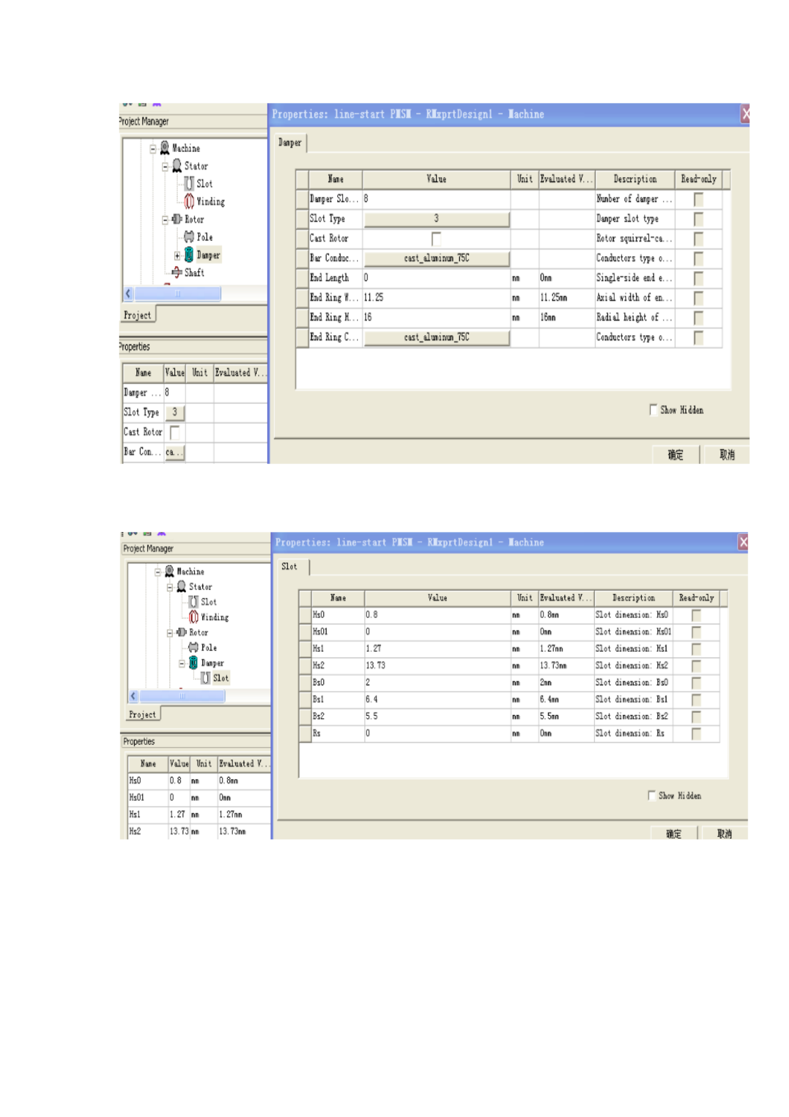
Task: Expand the Damper node in upper tree
Action: (x=177, y=256)
